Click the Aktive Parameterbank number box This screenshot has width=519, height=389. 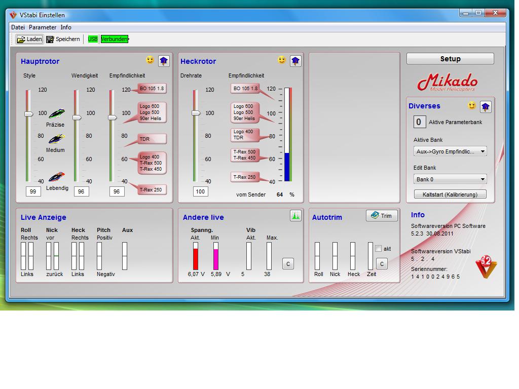(x=419, y=122)
